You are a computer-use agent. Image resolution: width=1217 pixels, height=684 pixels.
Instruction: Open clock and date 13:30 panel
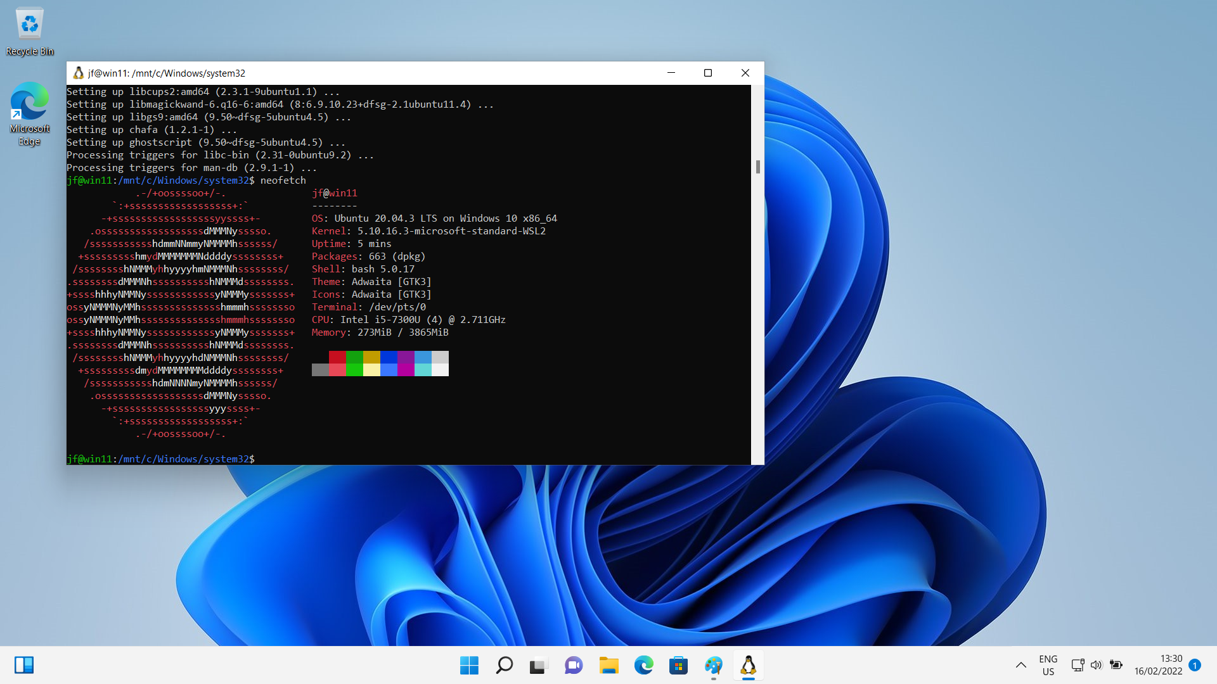tap(1158, 665)
